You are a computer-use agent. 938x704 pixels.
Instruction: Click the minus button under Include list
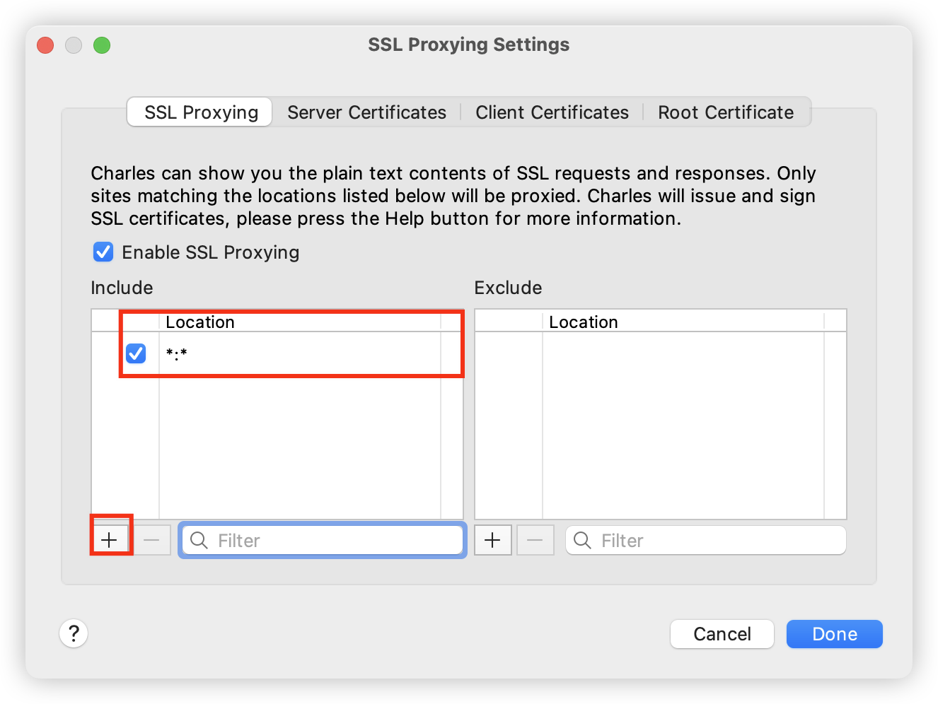pyautogui.click(x=152, y=541)
